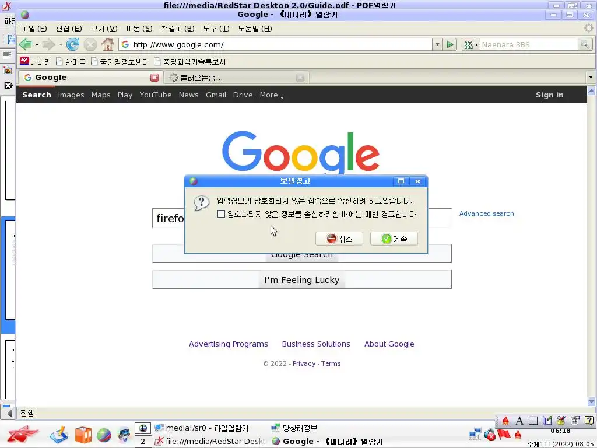
Task: Switch to the 불러오는중 loading tab
Action: tap(236, 78)
